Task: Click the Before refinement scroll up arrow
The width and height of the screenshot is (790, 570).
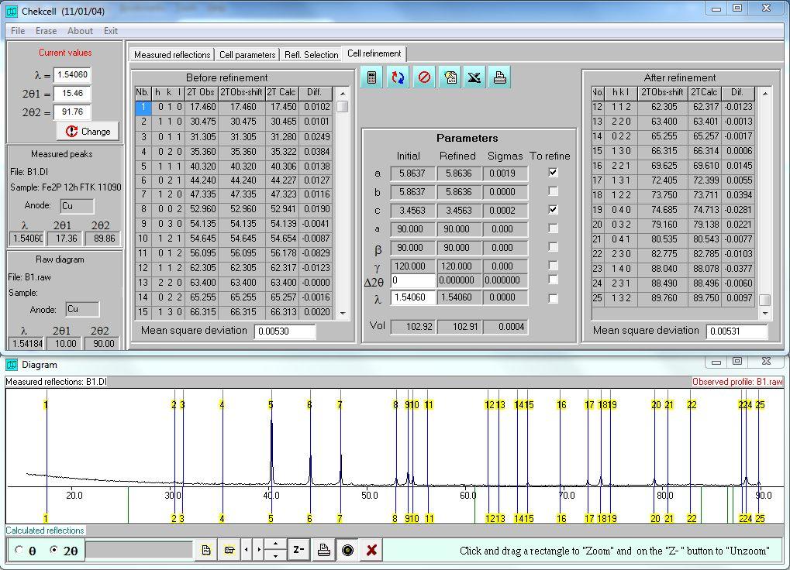Action: coord(343,94)
